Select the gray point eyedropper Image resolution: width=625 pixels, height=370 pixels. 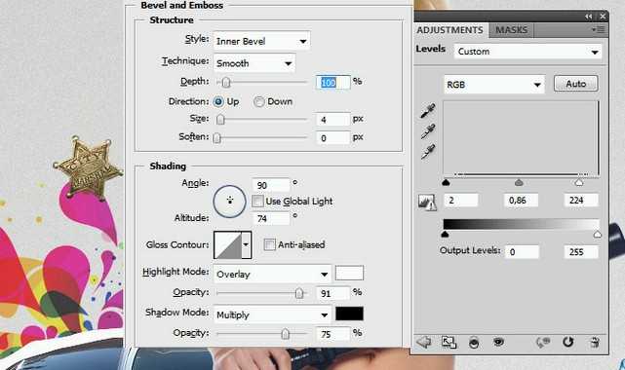click(x=428, y=131)
